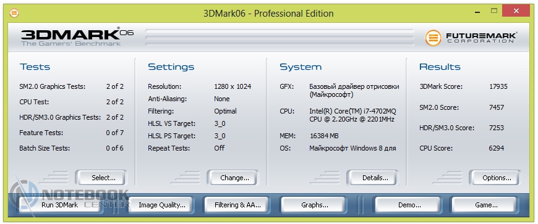Viewport: 538px width, 224px height.
Task: Click the OS text Windows 8
Action: click(x=352, y=148)
